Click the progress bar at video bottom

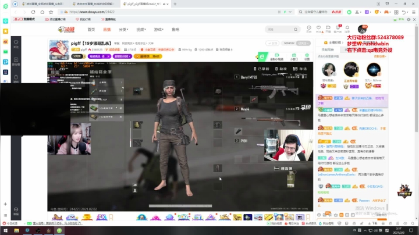pyautogui.click(x=180, y=206)
